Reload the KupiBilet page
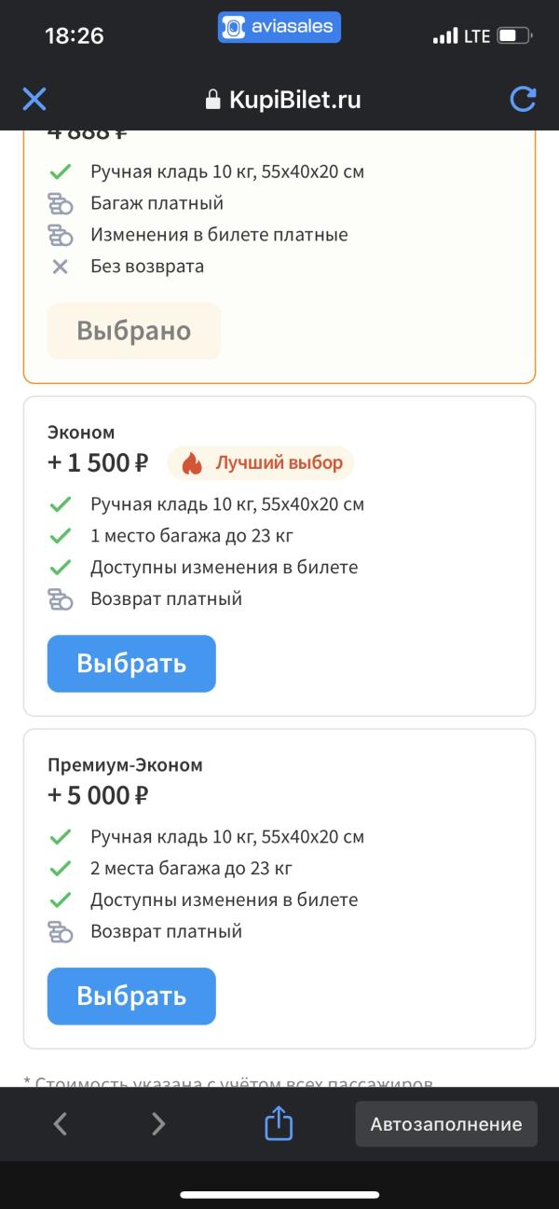The image size is (559, 1209). tap(524, 99)
